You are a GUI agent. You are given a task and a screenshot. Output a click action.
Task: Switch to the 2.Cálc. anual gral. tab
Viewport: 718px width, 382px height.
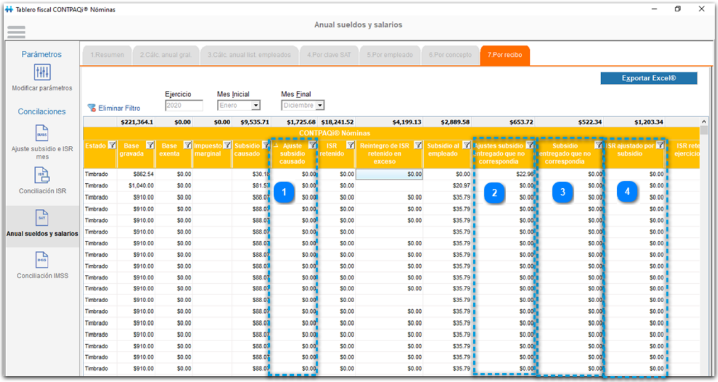click(166, 55)
